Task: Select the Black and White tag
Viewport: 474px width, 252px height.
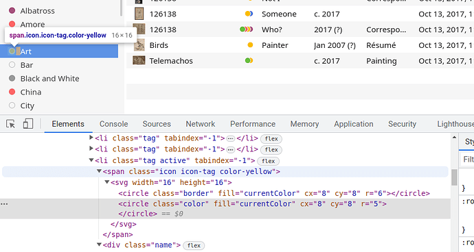Action: [x=50, y=79]
